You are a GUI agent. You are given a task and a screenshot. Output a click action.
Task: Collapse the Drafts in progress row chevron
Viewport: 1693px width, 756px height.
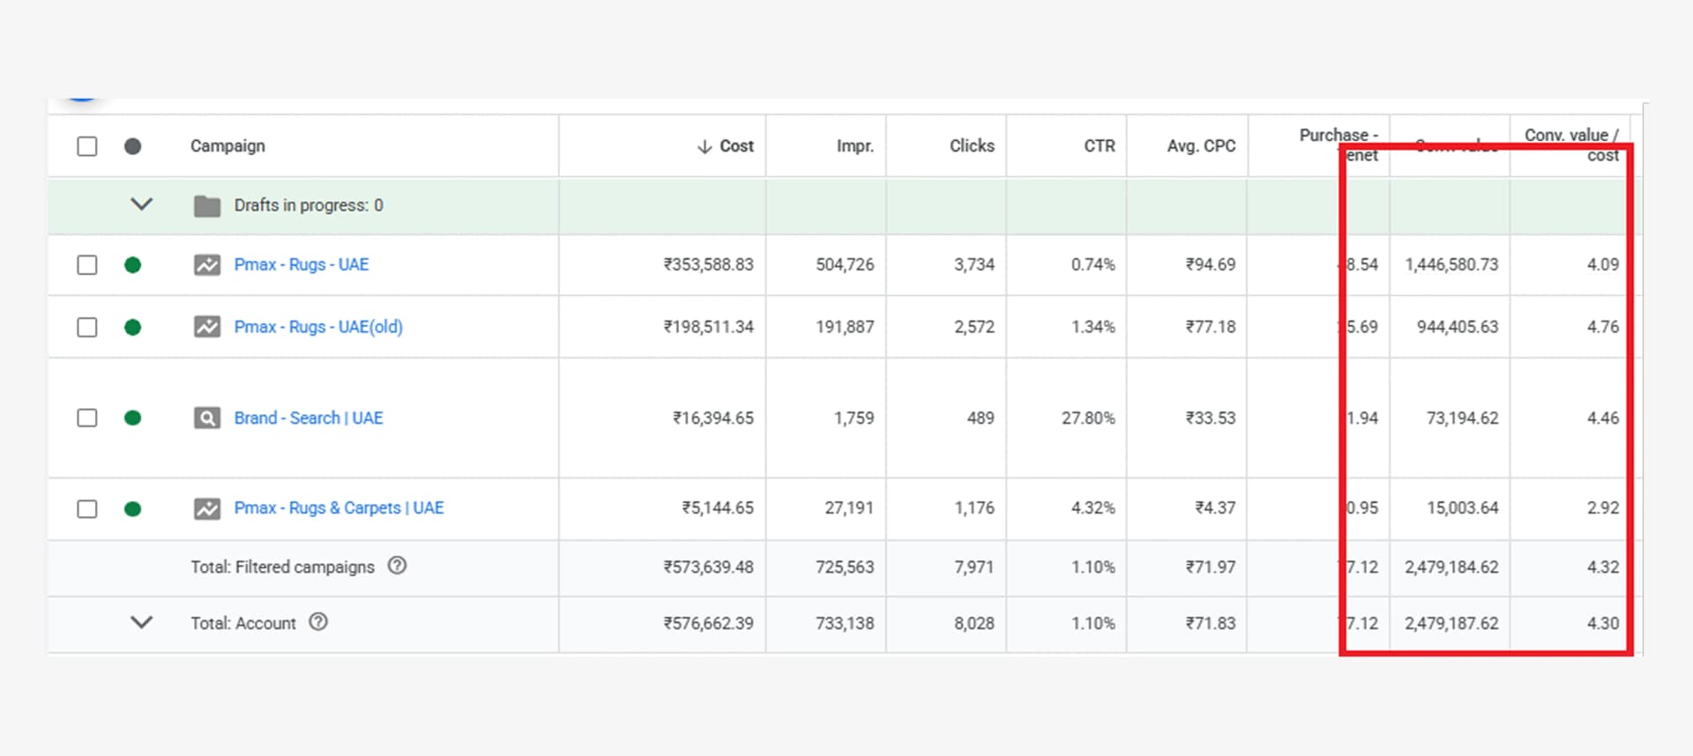142,204
